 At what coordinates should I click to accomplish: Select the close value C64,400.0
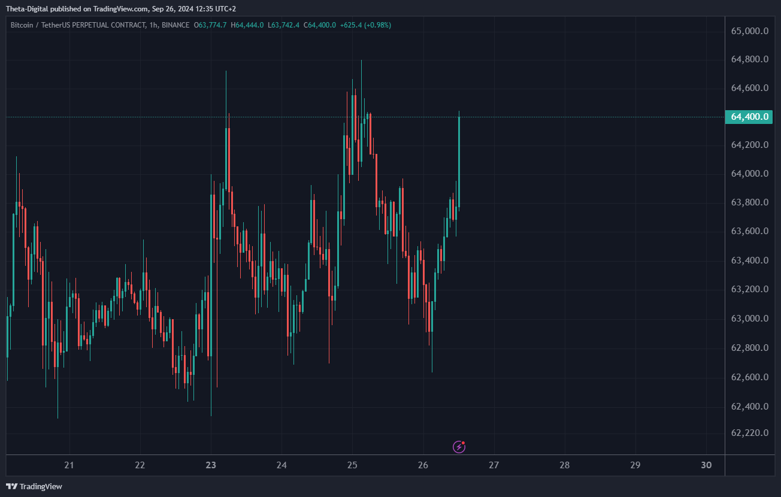pos(320,25)
